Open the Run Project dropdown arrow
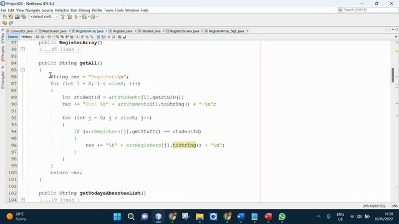The height and width of the screenshot is (224, 399). click(x=80, y=17)
